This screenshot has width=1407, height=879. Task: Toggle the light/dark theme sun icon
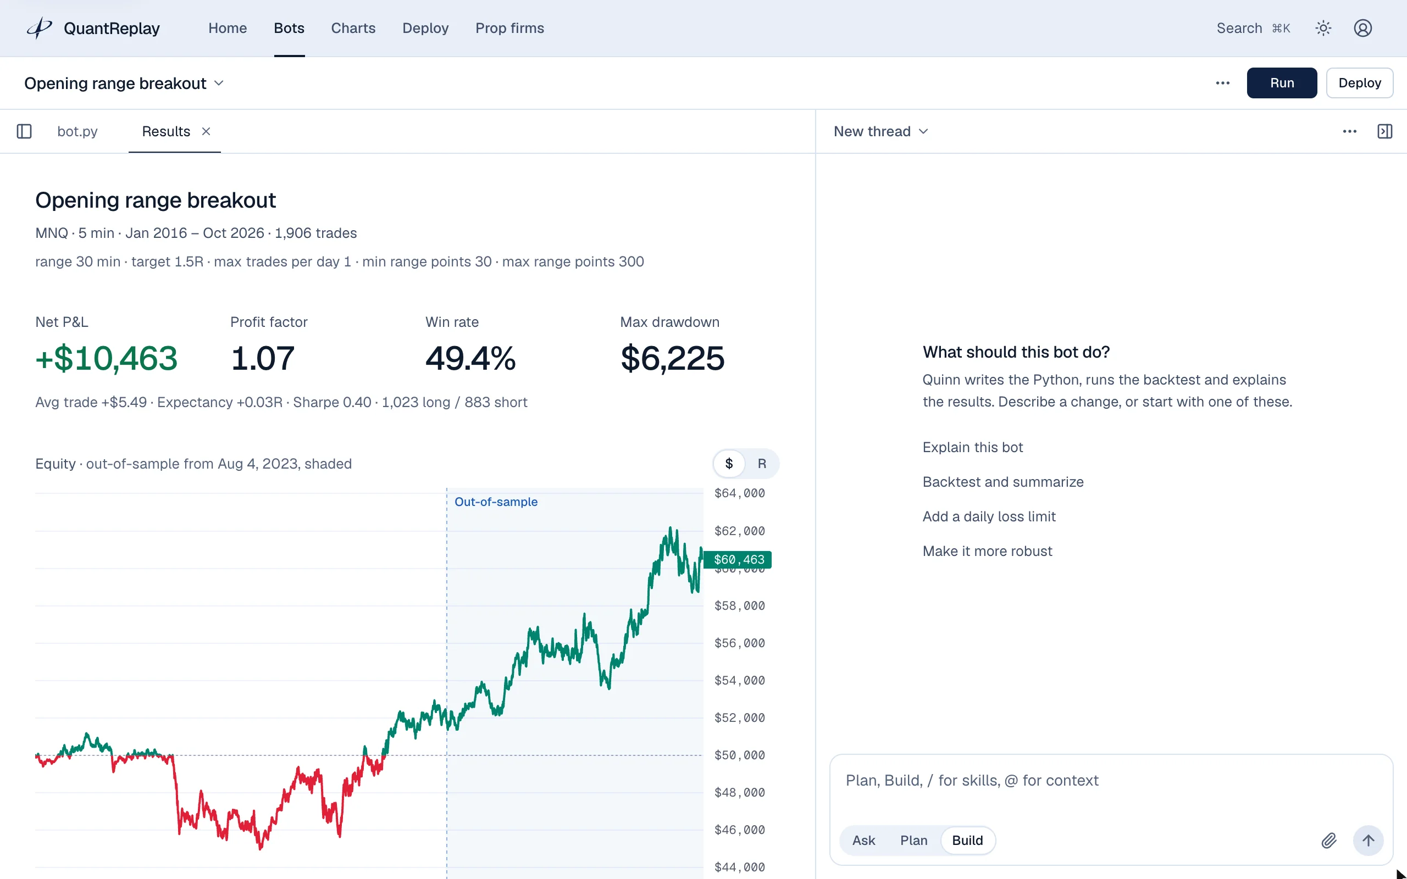(x=1323, y=28)
